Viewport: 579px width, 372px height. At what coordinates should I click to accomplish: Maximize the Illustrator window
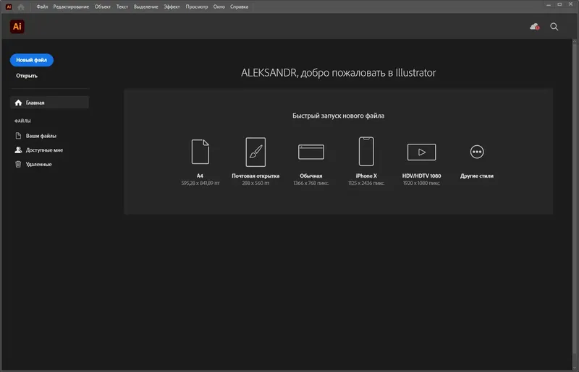[559, 5]
